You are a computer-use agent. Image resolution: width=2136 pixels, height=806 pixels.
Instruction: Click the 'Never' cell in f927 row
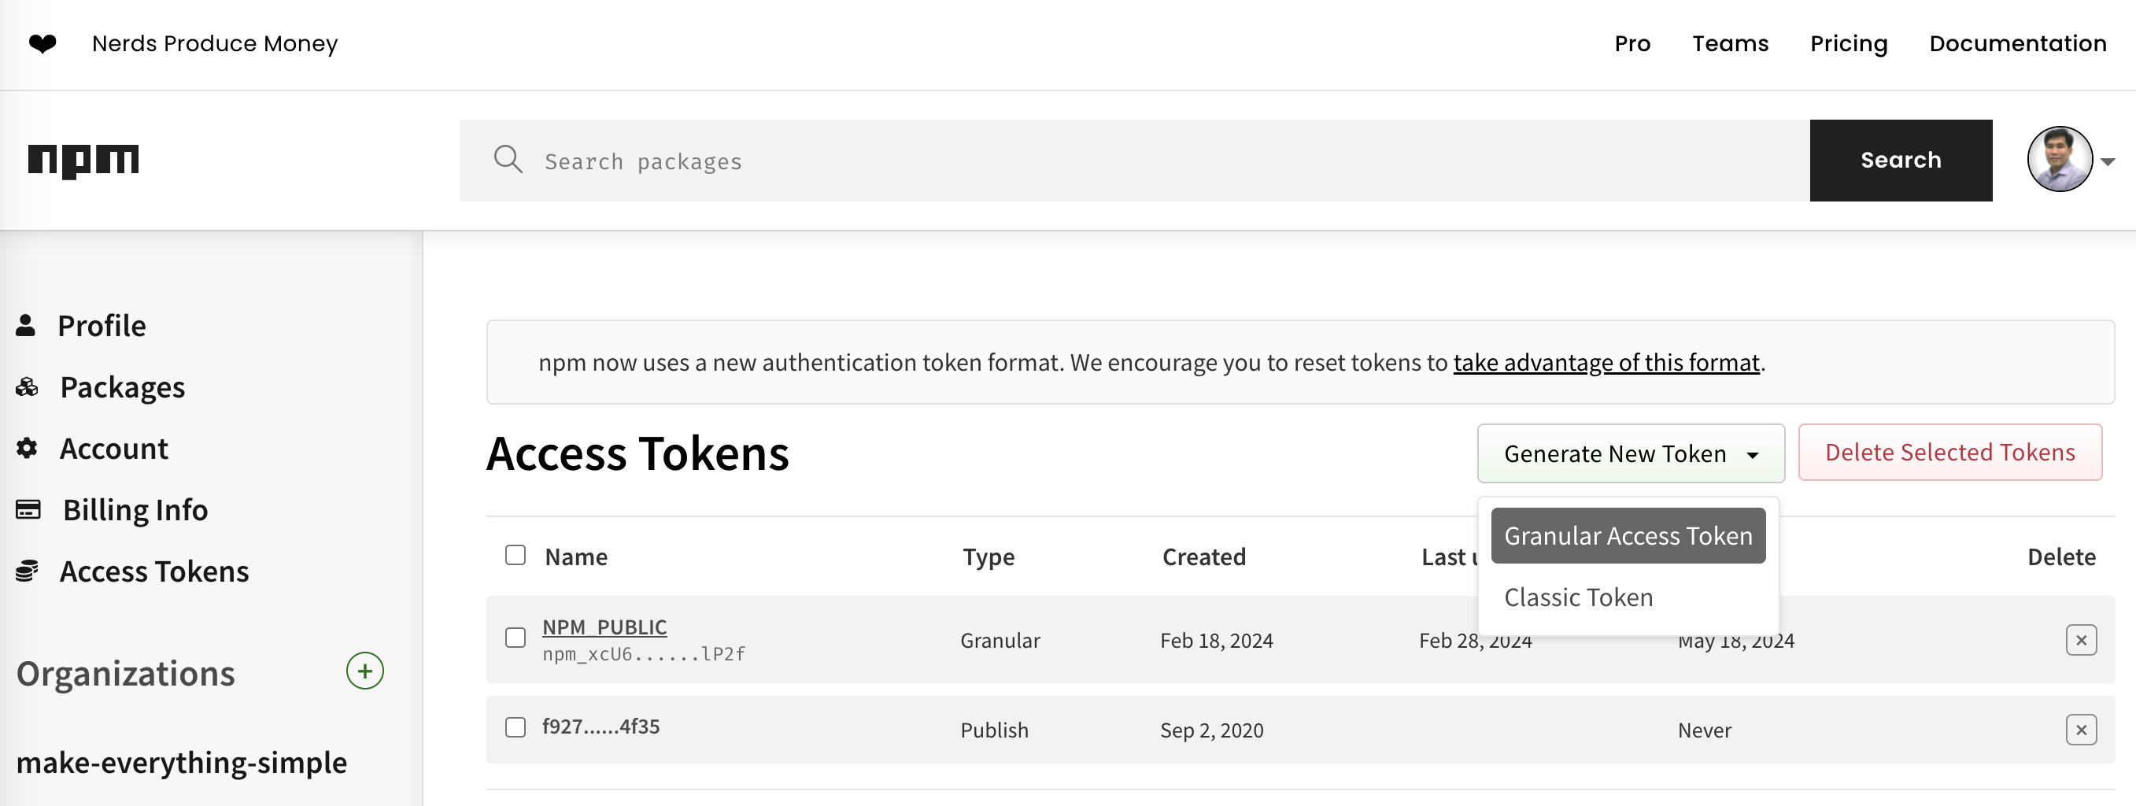pos(1704,730)
